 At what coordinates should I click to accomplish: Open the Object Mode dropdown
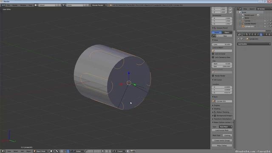tap(41, 151)
